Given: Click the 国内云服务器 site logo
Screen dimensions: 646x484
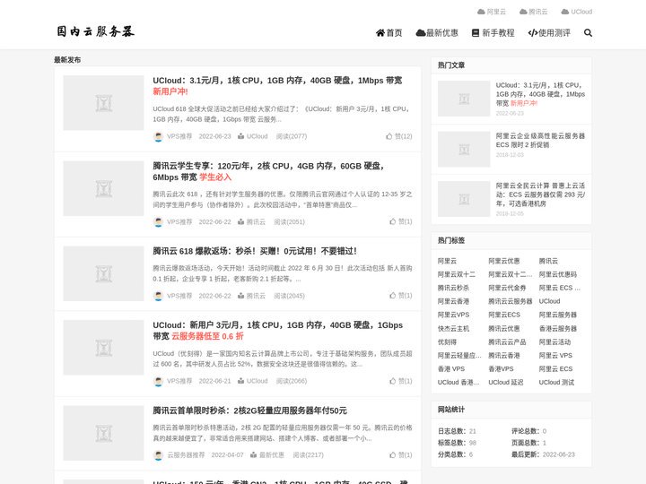Looking at the screenshot, I should pos(96,31).
